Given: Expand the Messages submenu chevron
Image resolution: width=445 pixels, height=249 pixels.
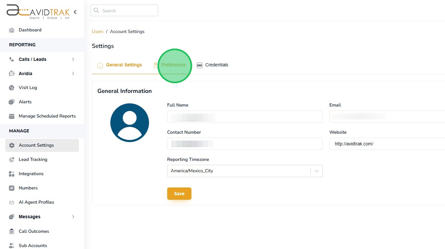Looking at the screenshot, I should tap(73, 217).
